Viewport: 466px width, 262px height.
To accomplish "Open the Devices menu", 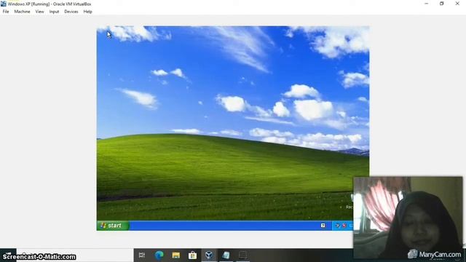I will pyautogui.click(x=71, y=12).
